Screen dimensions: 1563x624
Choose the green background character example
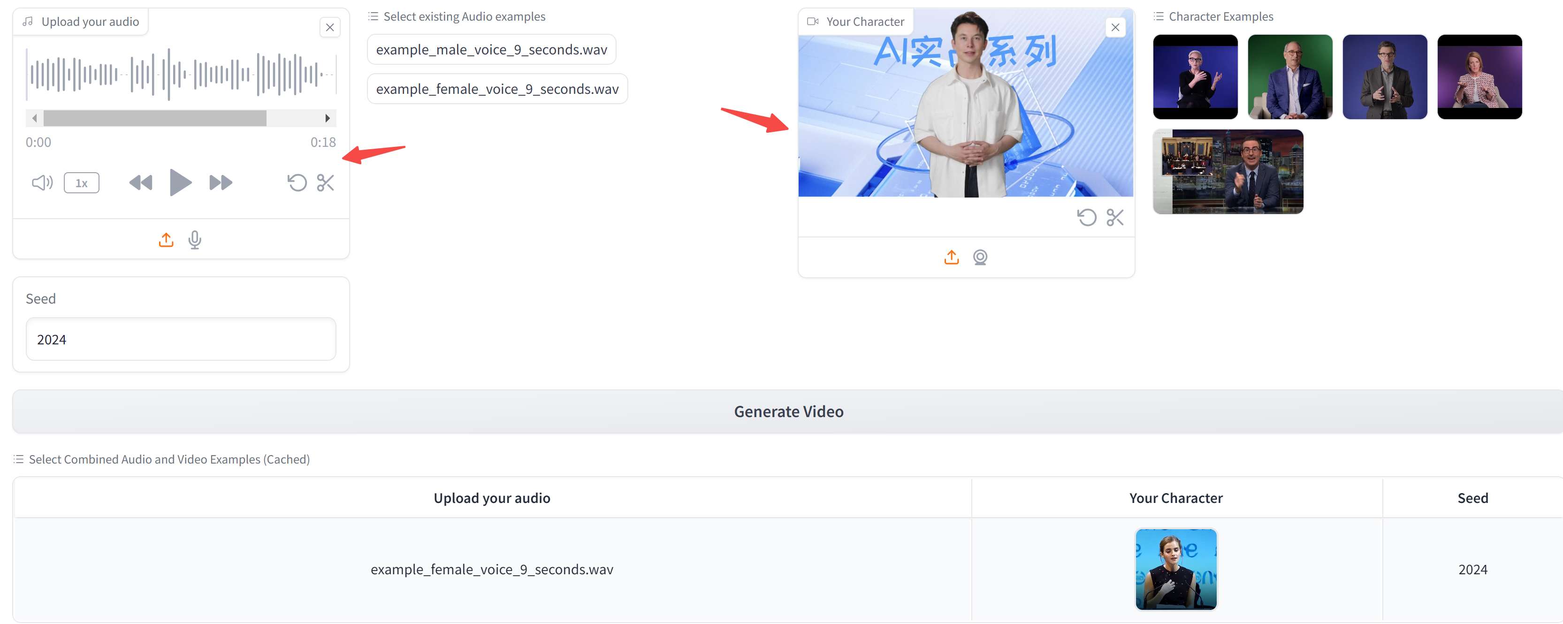1290,77
